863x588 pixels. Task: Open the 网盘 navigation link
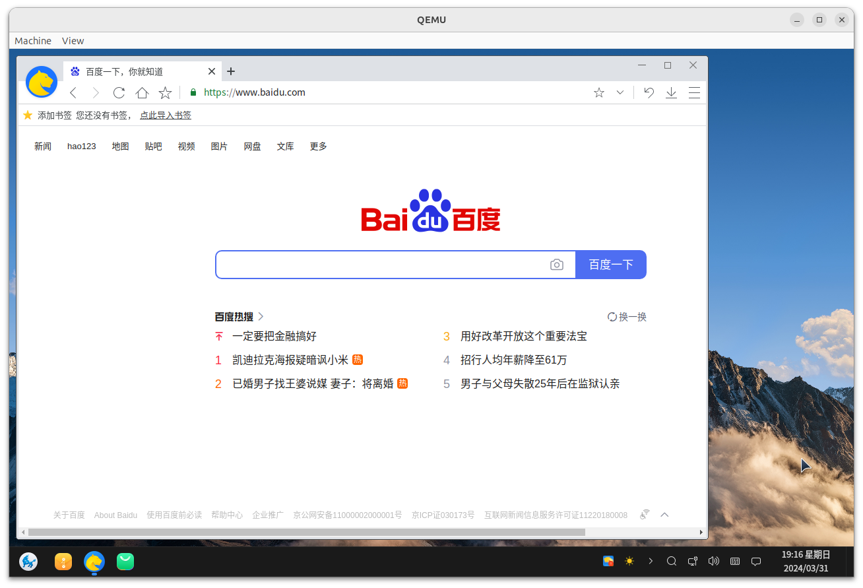pos(253,147)
